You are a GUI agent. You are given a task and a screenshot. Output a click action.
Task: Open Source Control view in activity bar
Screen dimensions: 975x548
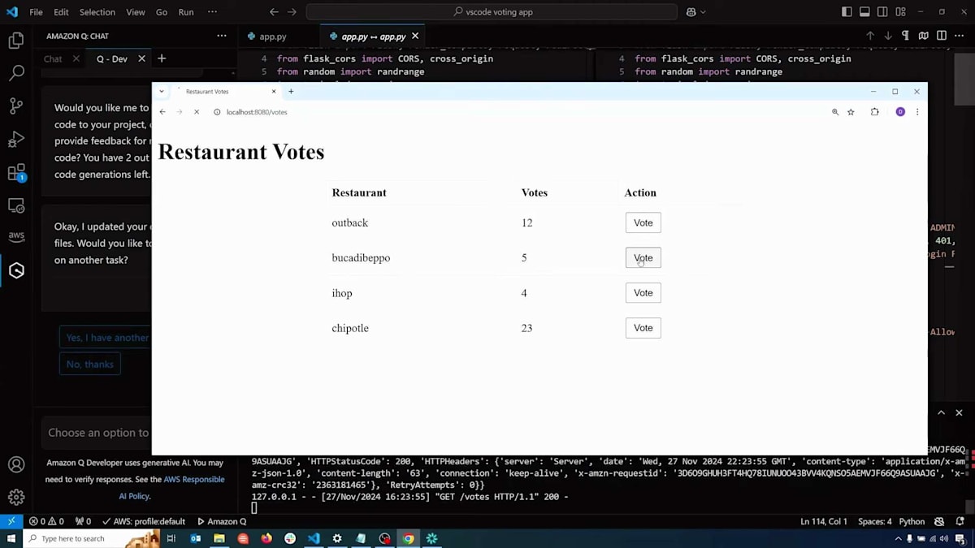coord(16,106)
